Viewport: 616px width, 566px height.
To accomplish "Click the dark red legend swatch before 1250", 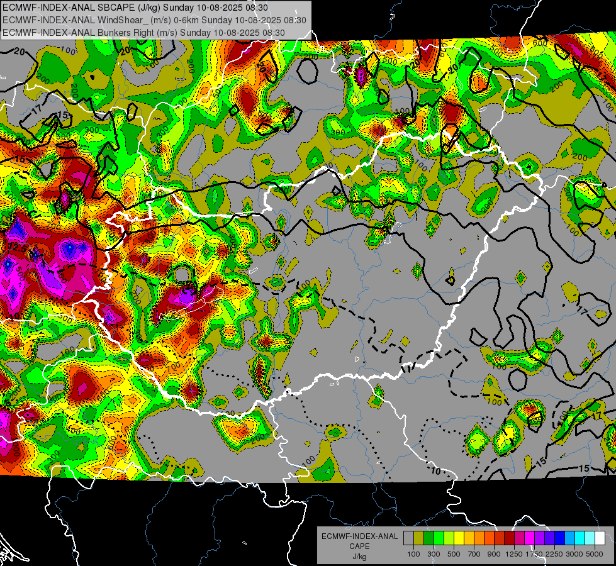I will (510, 538).
